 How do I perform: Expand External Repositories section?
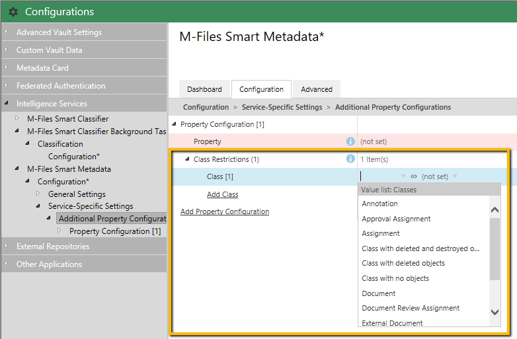6,246
